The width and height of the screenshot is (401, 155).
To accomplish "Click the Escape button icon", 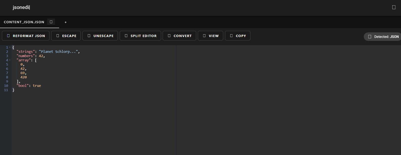I will tap(58, 36).
